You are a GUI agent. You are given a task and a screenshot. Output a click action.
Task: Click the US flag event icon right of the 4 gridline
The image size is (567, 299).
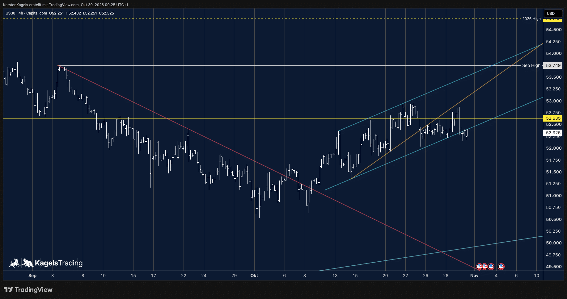(x=501, y=266)
